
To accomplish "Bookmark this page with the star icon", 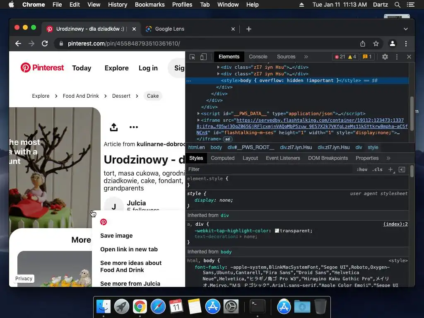I will [376, 43].
